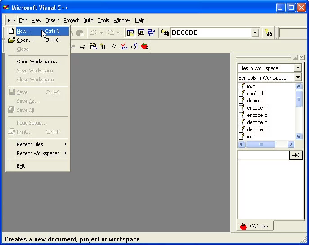Choose New... from the File menu
The height and width of the screenshot is (245, 309).
(38, 31)
